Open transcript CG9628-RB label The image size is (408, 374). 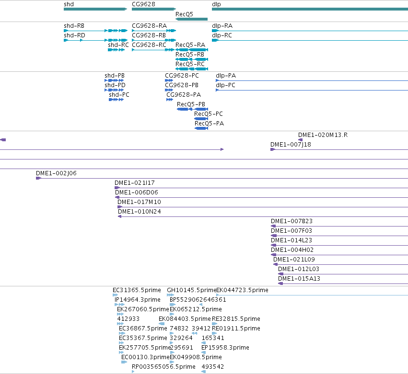[149, 35]
